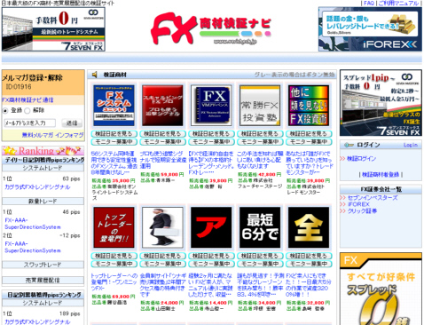Image resolution: width=424 pixels, height=325 pixels.
Task: Click 検証日記を見る under FX VMアドバンス
Action: click(211, 134)
